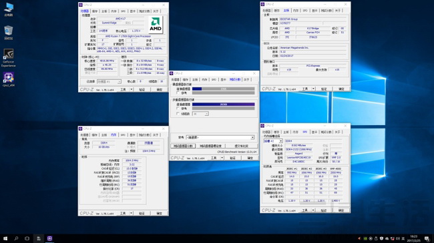
Task: Switch to the SPD tab in the memory window
Action: (x=123, y=134)
